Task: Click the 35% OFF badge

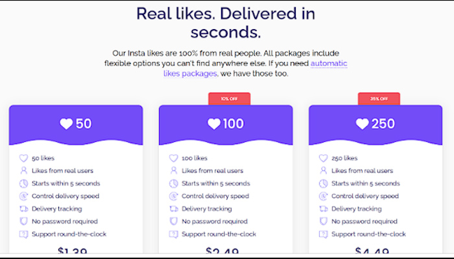Action: 379,98
